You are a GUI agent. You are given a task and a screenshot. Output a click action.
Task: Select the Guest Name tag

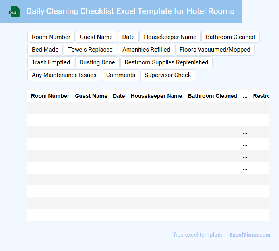click(96, 37)
